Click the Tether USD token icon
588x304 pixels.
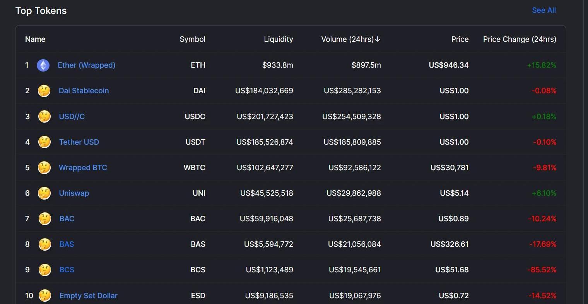(x=44, y=142)
